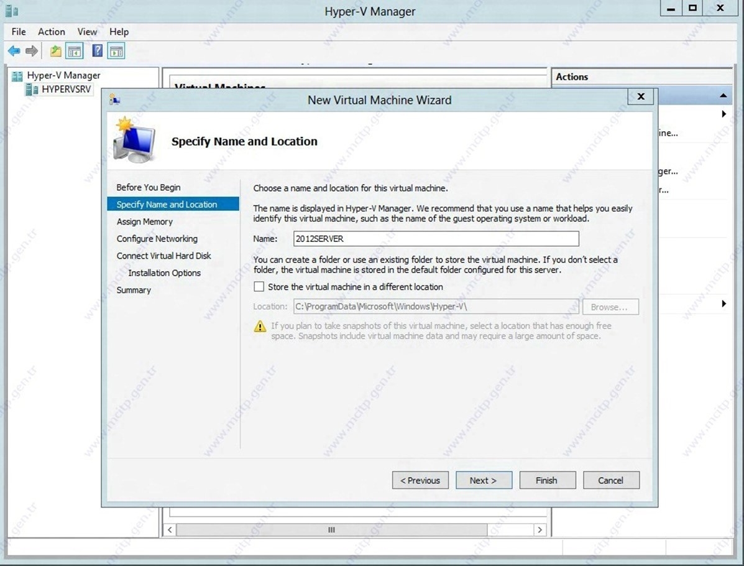This screenshot has width=744, height=566.
Task: Click the Hyper-V Manager title bar icon
Action: pyautogui.click(x=12, y=11)
